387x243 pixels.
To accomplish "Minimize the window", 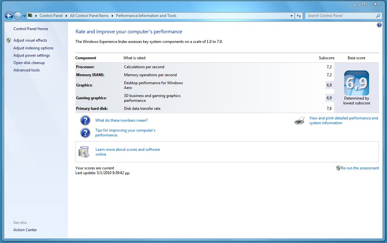I will pyautogui.click(x=354, y=4).
